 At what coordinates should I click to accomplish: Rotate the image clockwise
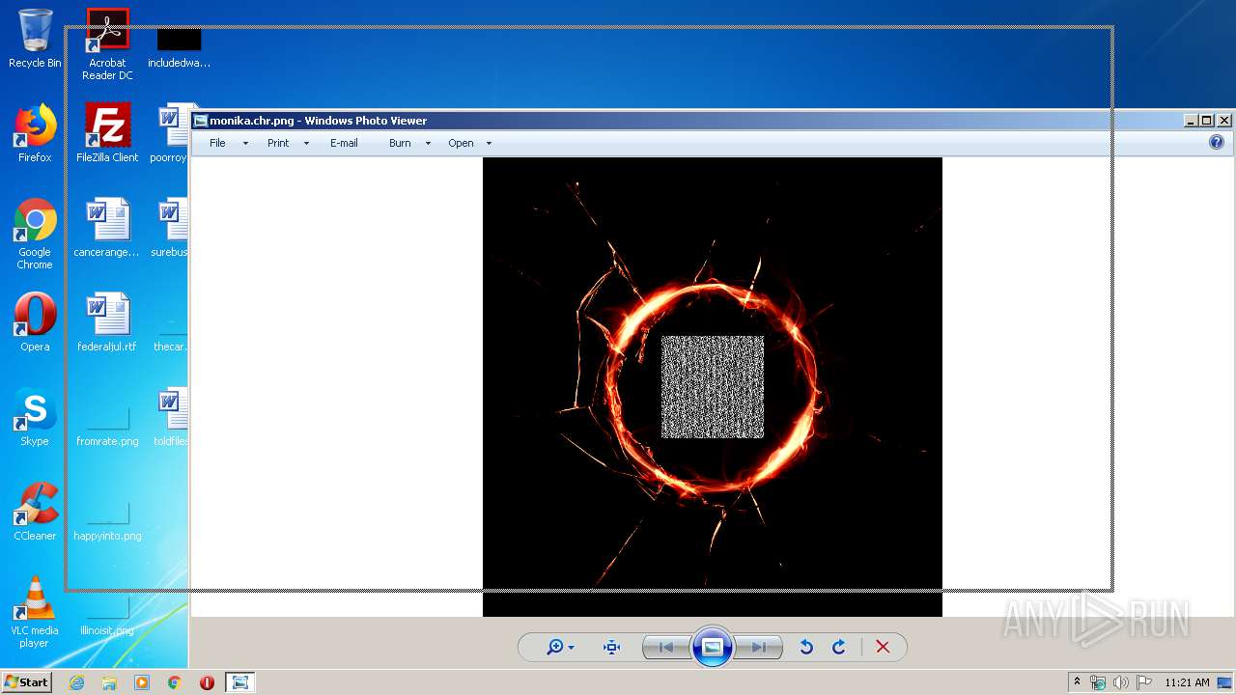click(x=838, y=648)
